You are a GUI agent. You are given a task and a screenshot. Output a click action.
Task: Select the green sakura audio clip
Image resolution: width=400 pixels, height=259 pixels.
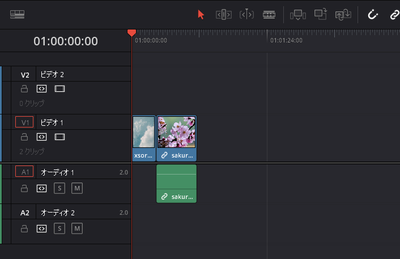pos(177,184)
